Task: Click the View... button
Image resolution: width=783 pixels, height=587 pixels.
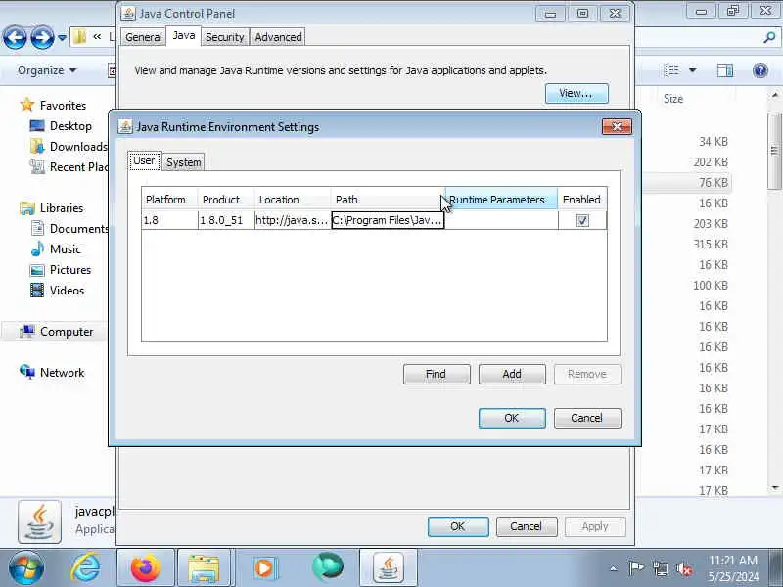Action: (576, 93)
